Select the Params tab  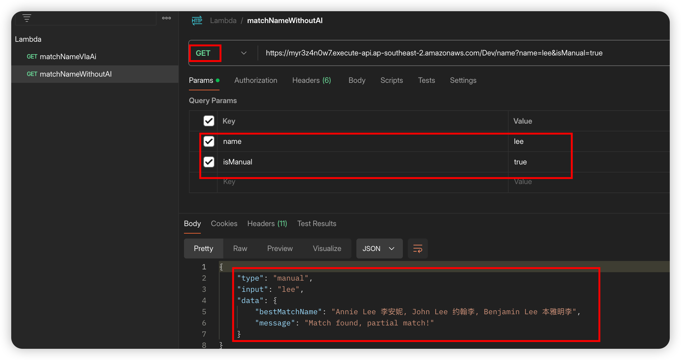[204, 80]
